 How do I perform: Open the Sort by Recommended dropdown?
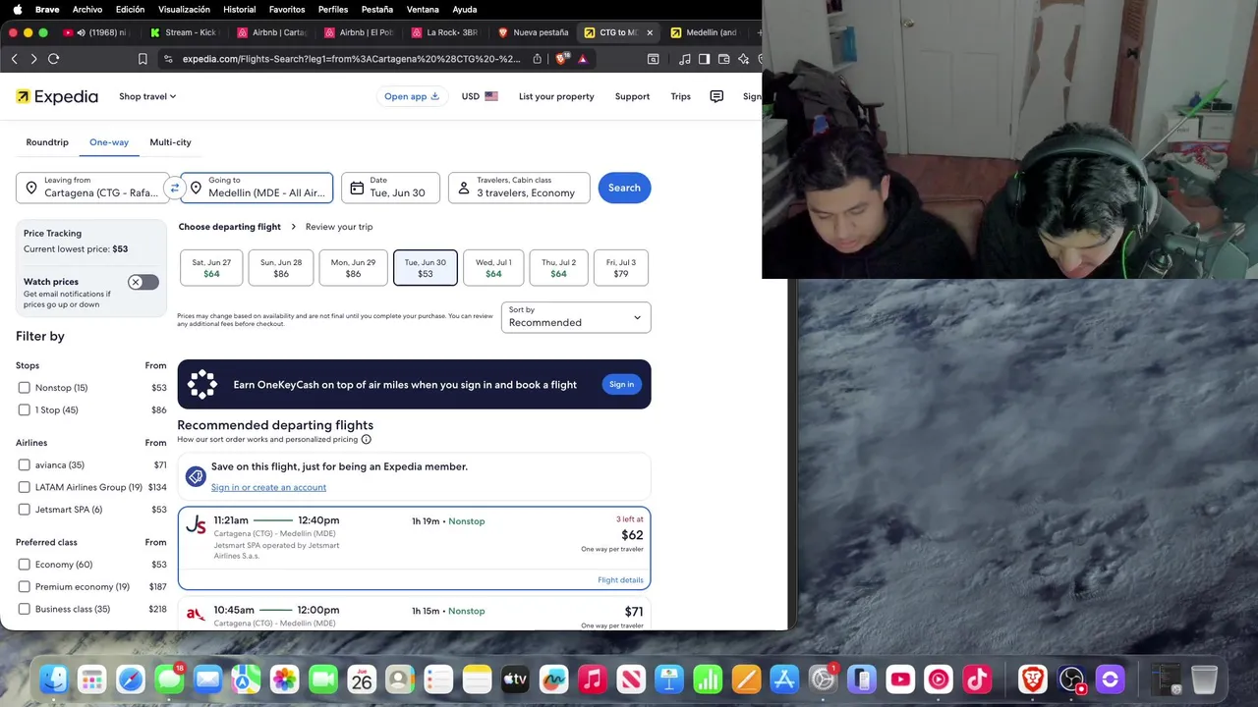576,317
